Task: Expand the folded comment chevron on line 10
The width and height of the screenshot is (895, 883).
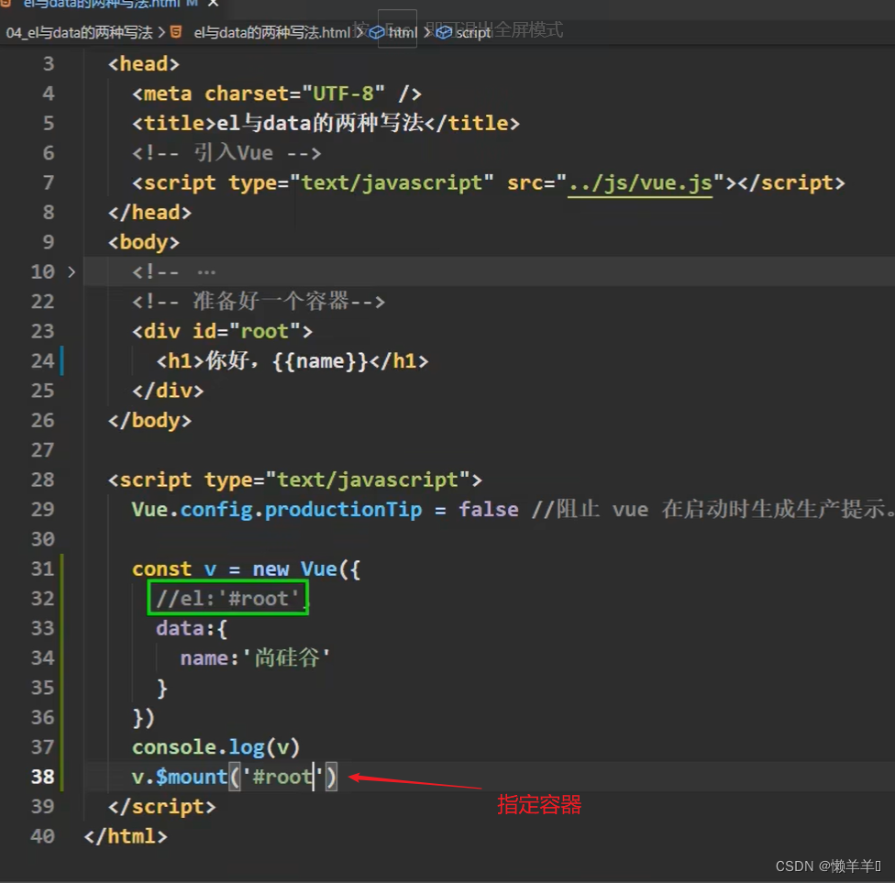Action: [x=72, y=271]
